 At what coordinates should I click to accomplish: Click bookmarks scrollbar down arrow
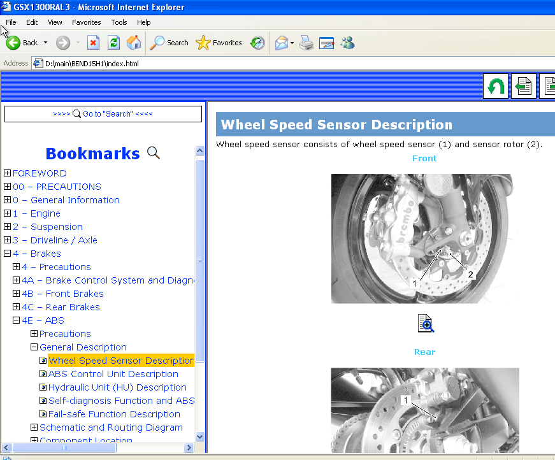click(199, 436)
